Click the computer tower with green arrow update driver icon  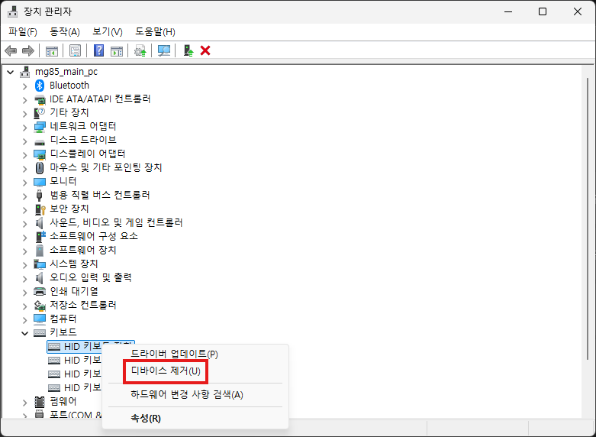pos(188,50)
